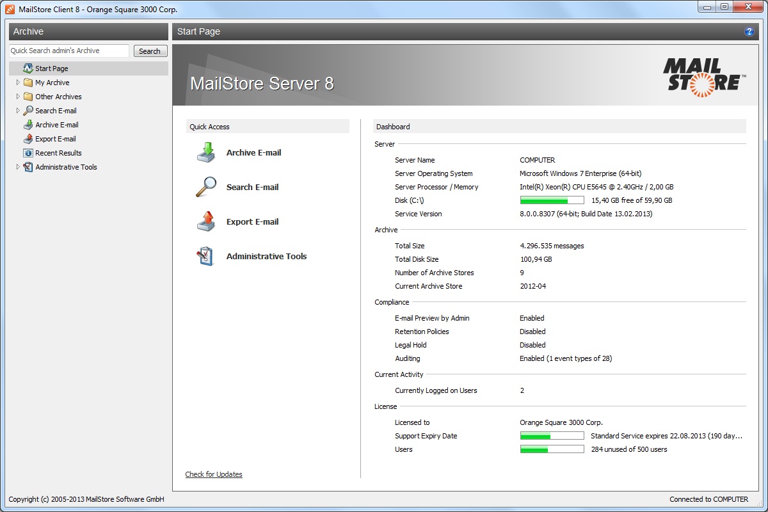Viewport: 768px width, 512px height.
Task: Expand the Search E-mail tree node
Action: click(x=18, y=111)
